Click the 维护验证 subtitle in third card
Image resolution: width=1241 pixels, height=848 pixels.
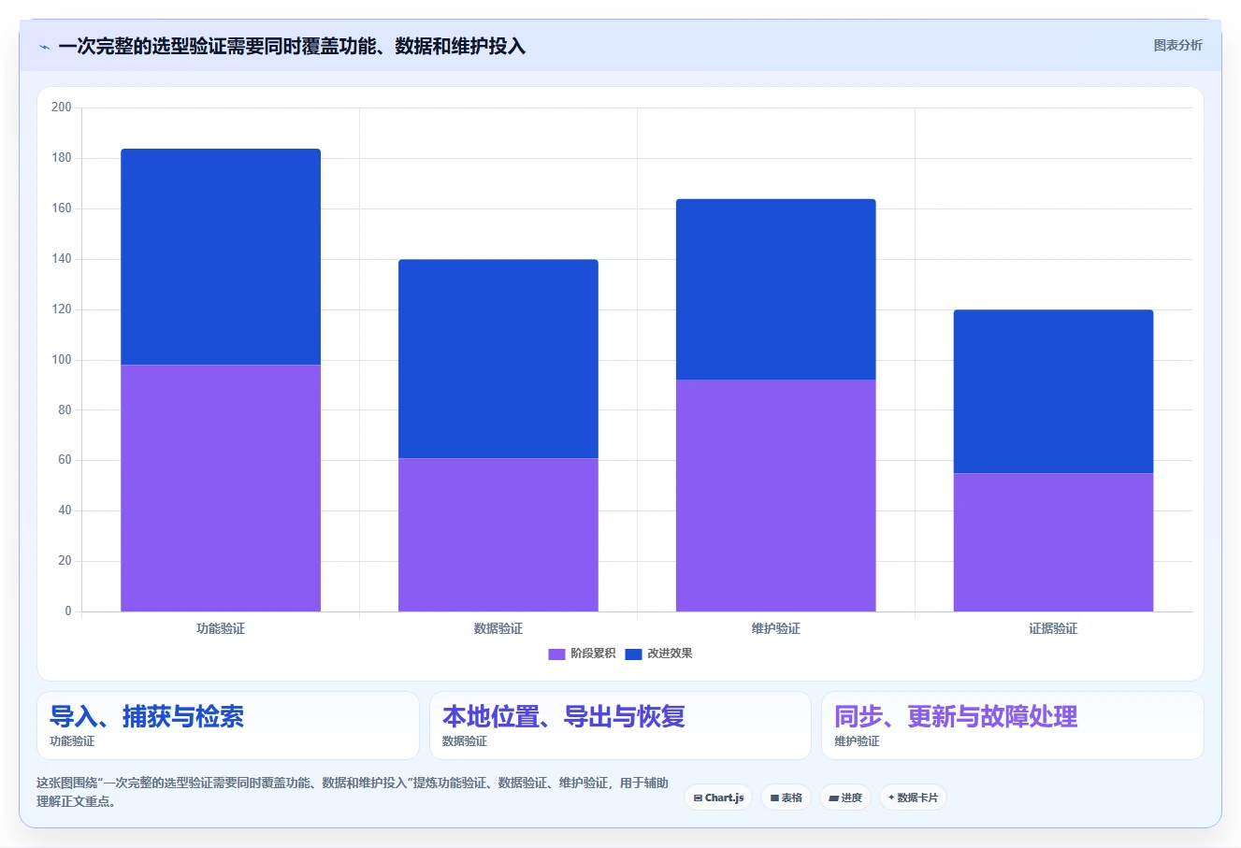(x=857, y=741)
